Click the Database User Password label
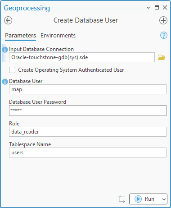The image size is (171, 208). pyautogui.click(x=38, y=102)
